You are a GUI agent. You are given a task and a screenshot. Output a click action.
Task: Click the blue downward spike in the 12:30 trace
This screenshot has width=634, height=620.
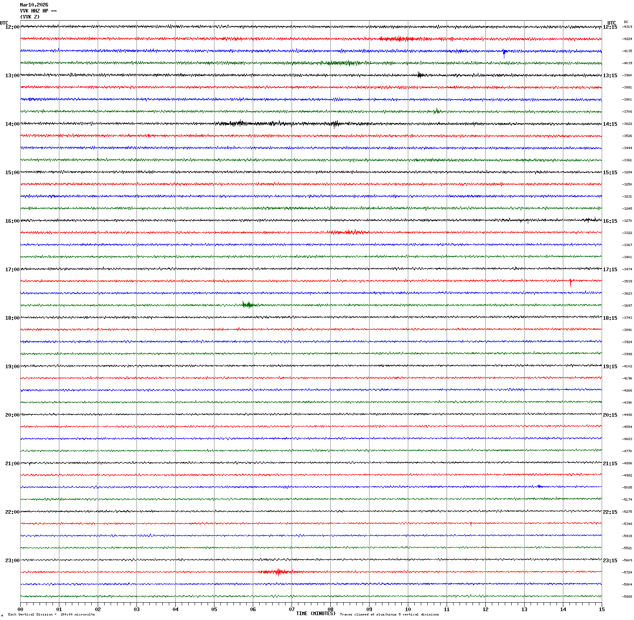(x=504, y=54)
